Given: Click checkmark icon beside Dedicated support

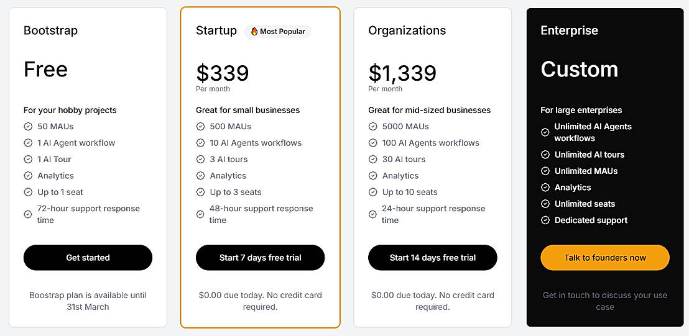Looking at the screenshot, I should coord(545,220).
